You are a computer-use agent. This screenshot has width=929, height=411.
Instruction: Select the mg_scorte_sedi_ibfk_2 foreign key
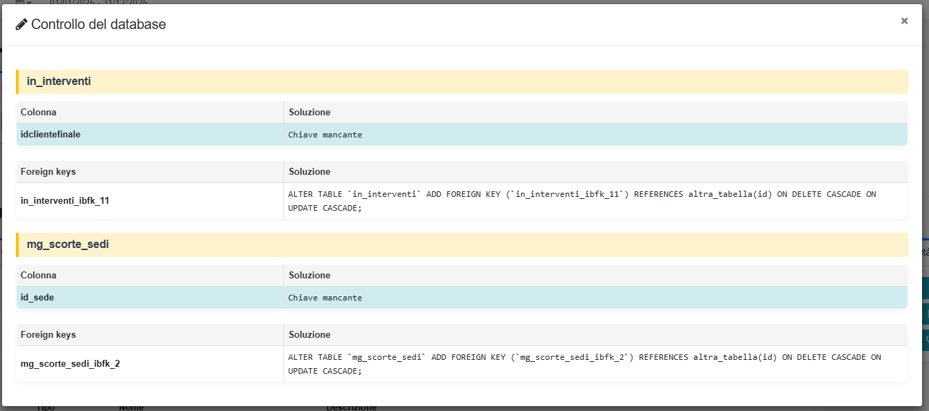(71, 363)
